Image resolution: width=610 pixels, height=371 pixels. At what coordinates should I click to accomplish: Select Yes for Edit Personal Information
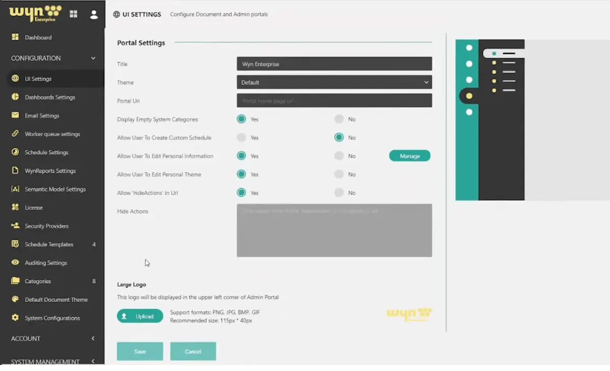(x=241, y=156)
